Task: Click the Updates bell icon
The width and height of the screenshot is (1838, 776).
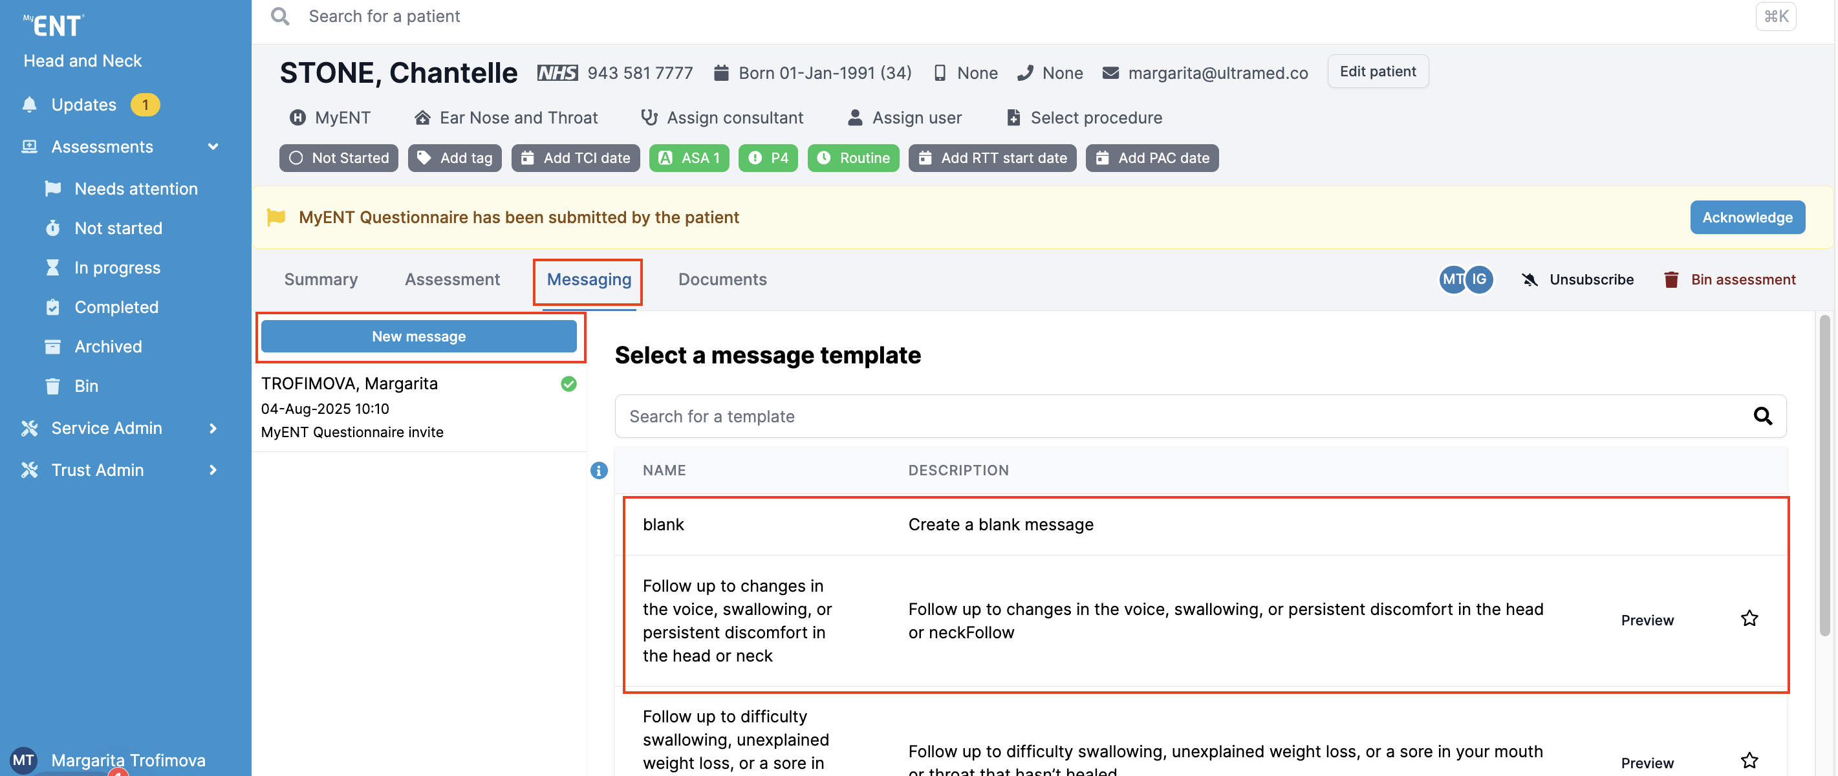Action: pos(29,105)
